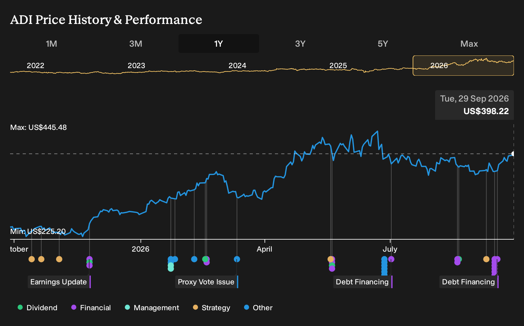Select the 1M time range tab
Image resolution: width=524 pixels, height=326 pixels.
pyautogui.click(x=51, y=44)
